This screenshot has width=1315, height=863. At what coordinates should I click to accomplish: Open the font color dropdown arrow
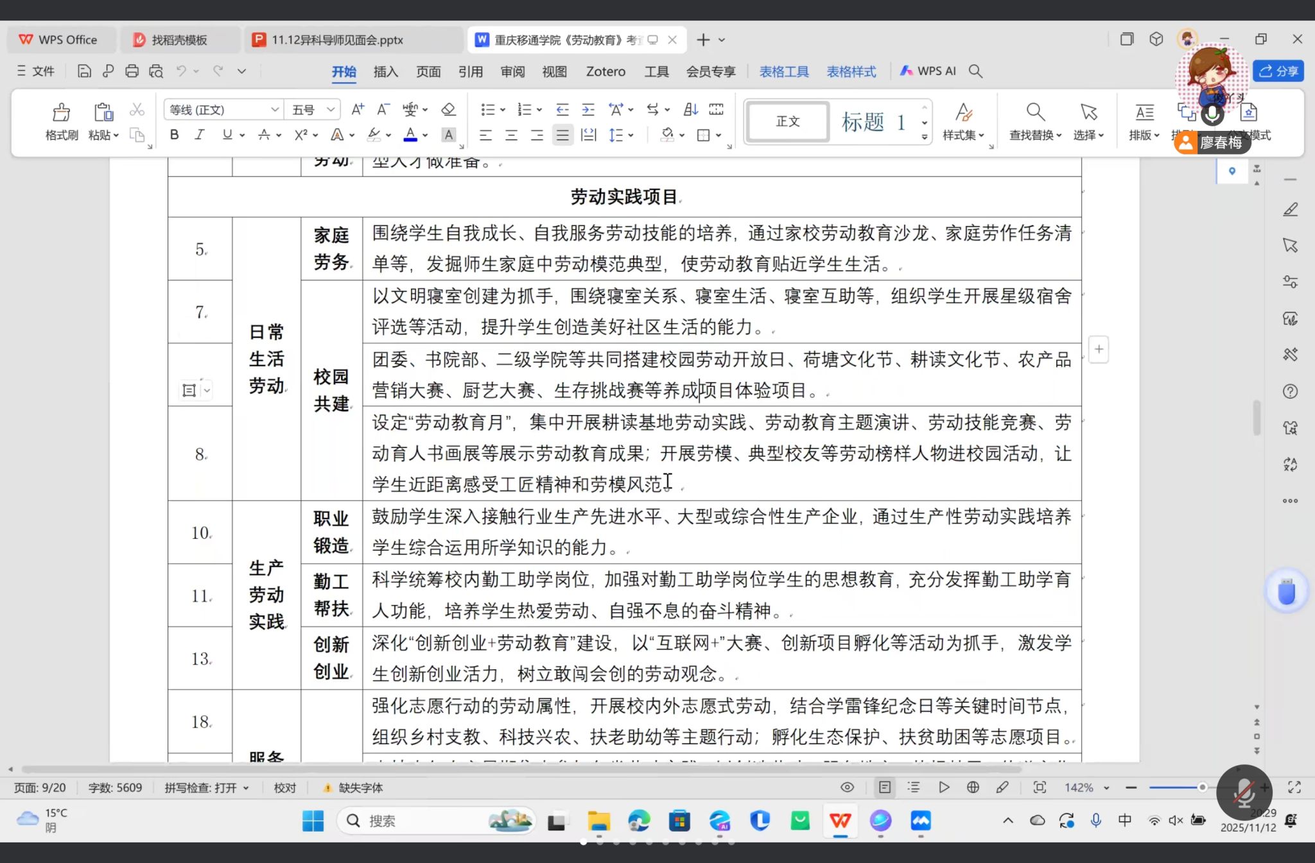pos(425,135)
